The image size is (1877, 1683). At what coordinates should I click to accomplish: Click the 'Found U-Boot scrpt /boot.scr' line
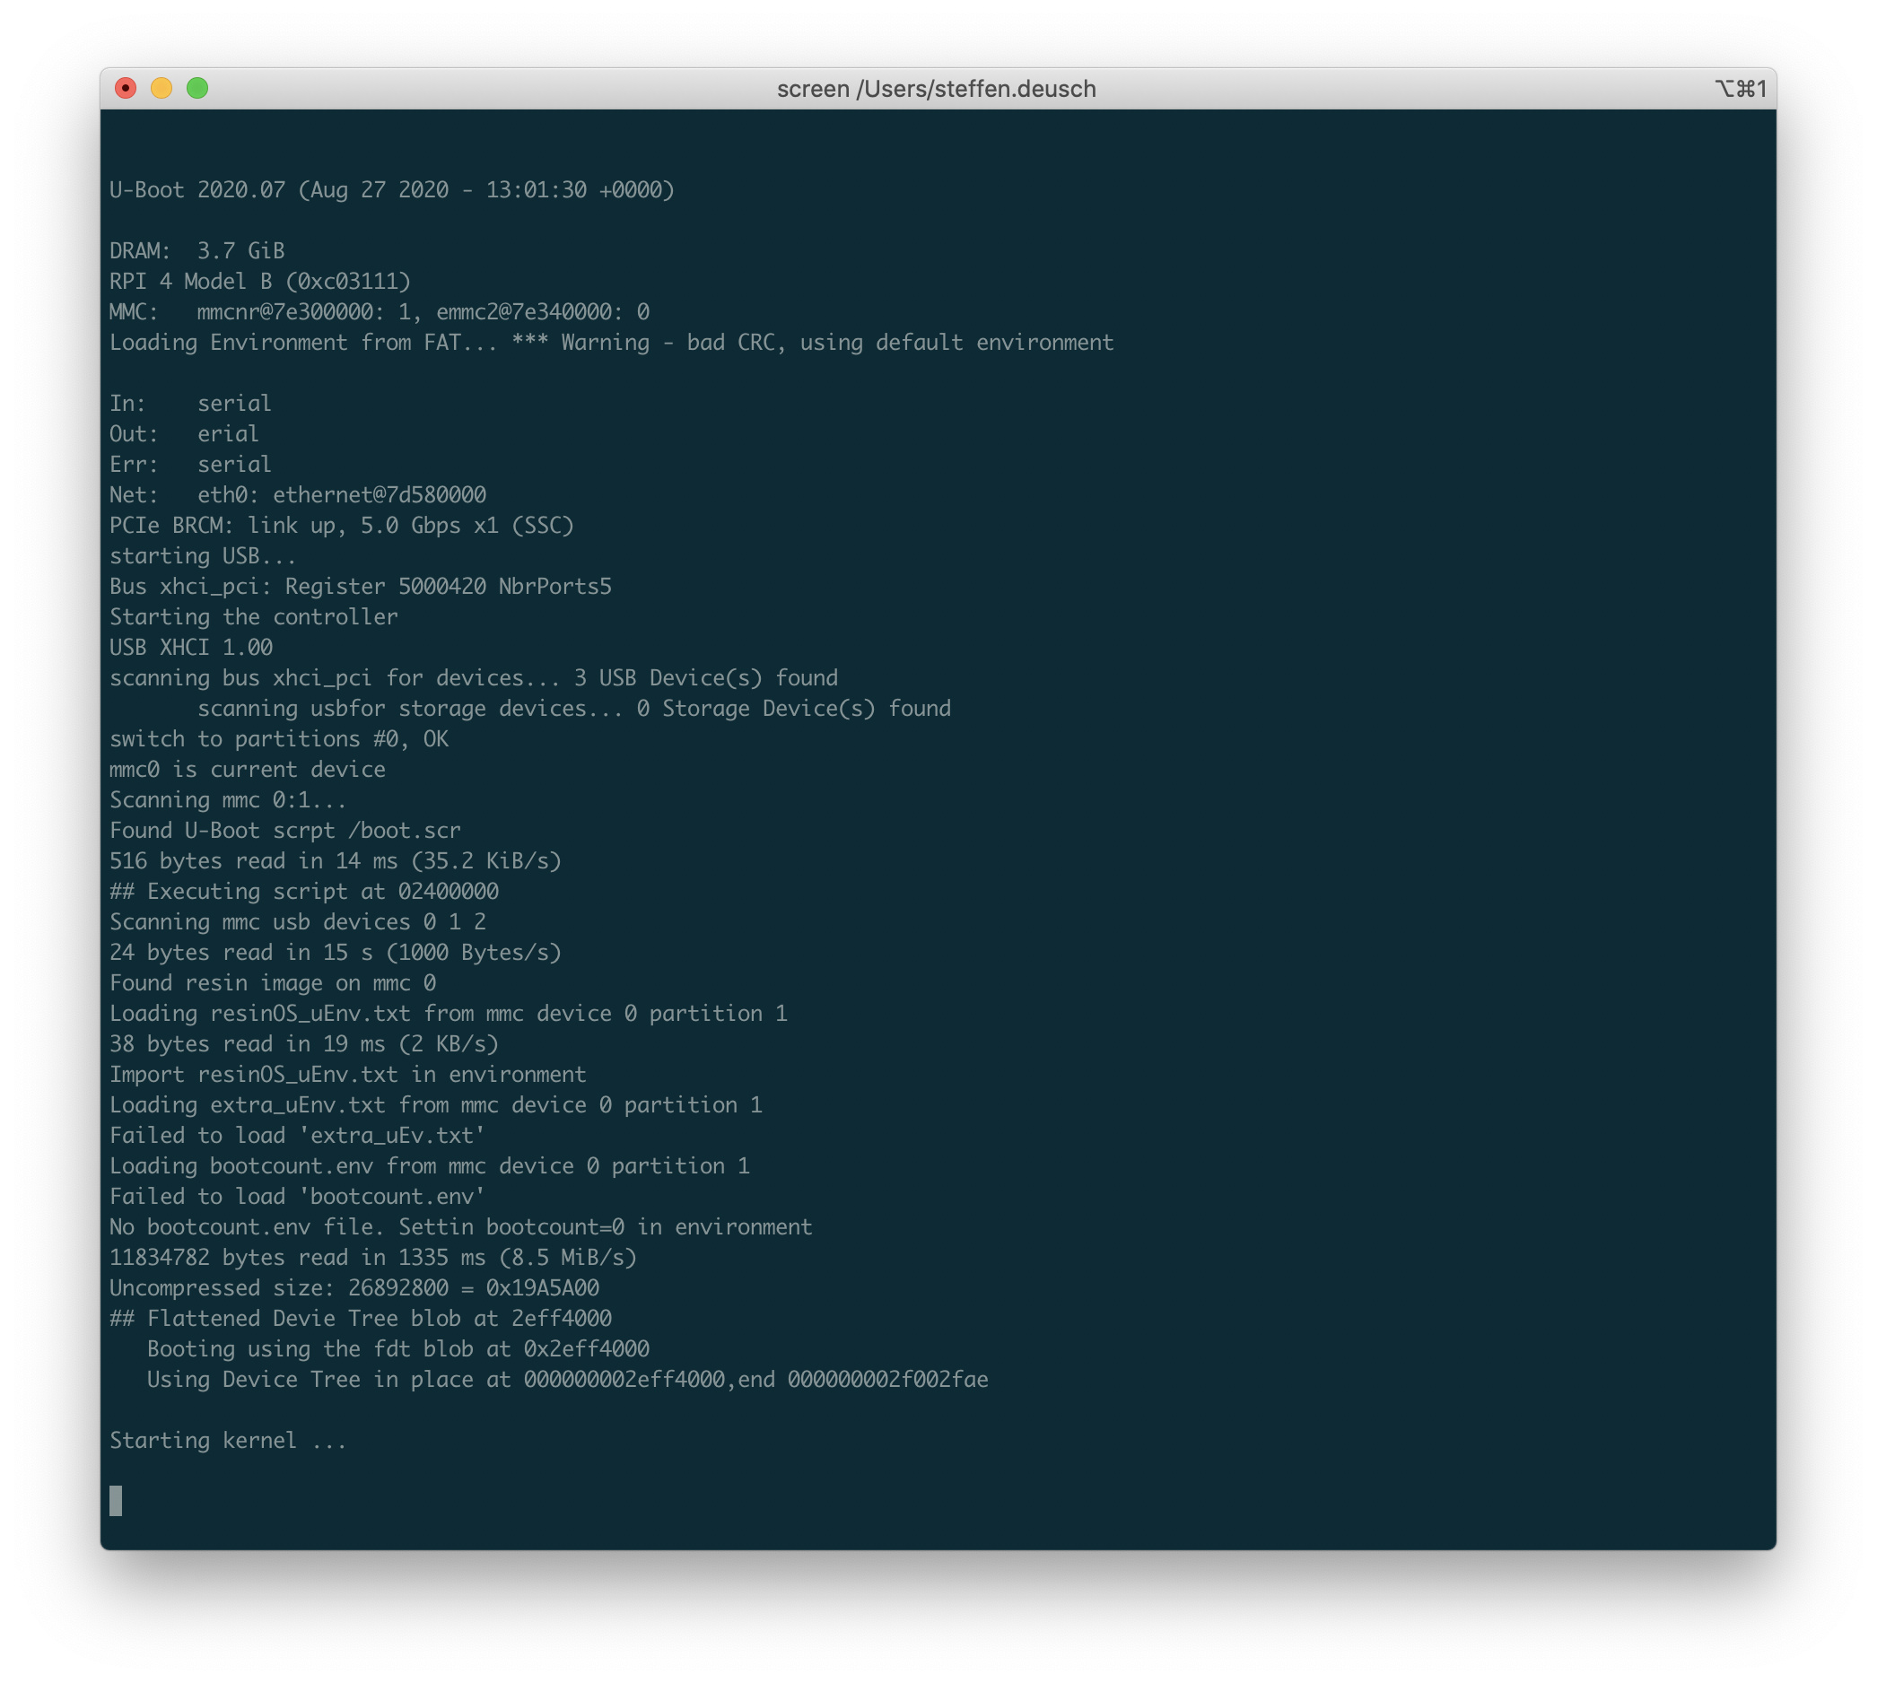[x=284, y=831]
